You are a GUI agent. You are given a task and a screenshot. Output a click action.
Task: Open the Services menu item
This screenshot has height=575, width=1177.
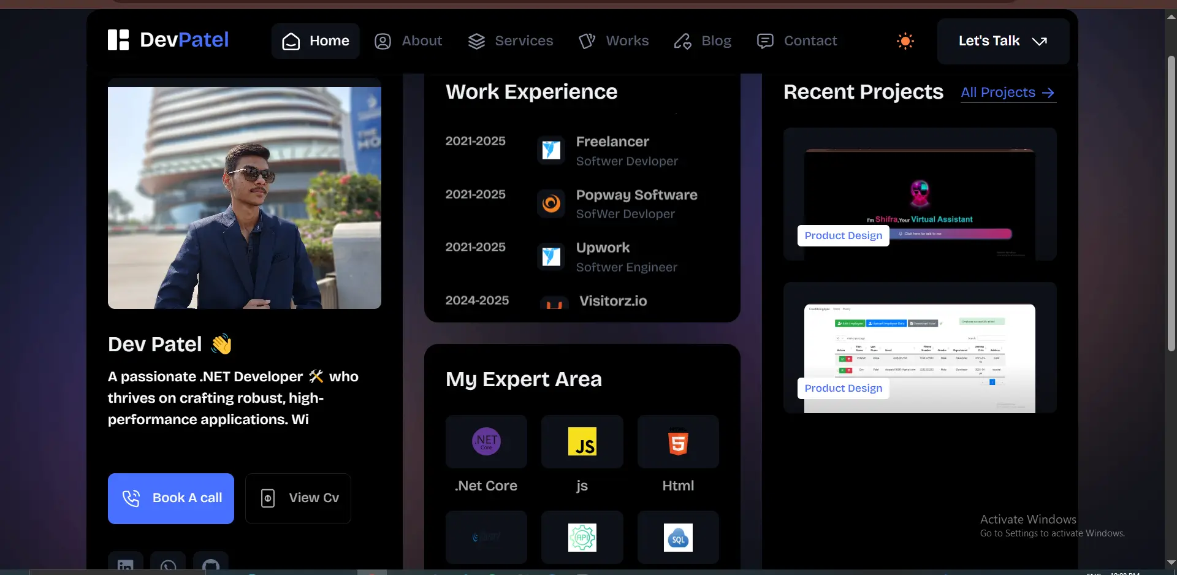511,41
